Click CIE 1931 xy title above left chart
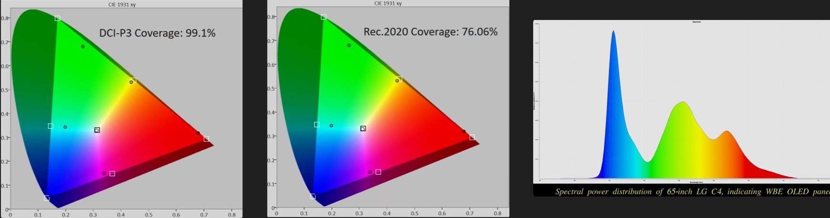 pos(122,4)
